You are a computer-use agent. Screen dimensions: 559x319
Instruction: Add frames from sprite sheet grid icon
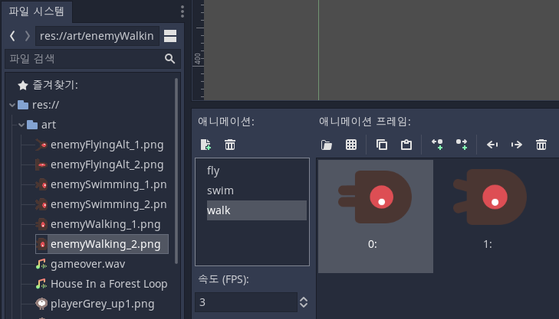point(351,145)
